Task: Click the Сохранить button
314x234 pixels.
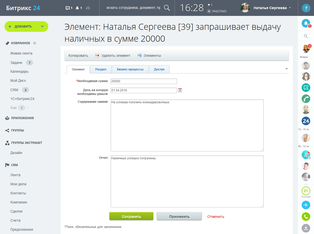Action: pyautogui.click(x=131, y=216)
